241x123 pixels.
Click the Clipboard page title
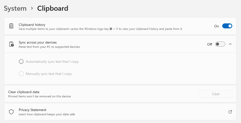point(53,8)
